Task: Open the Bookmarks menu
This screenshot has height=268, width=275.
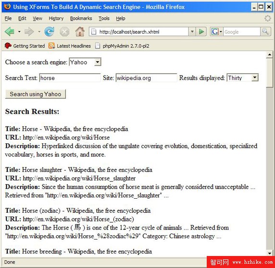Action: tap(81, 18)
